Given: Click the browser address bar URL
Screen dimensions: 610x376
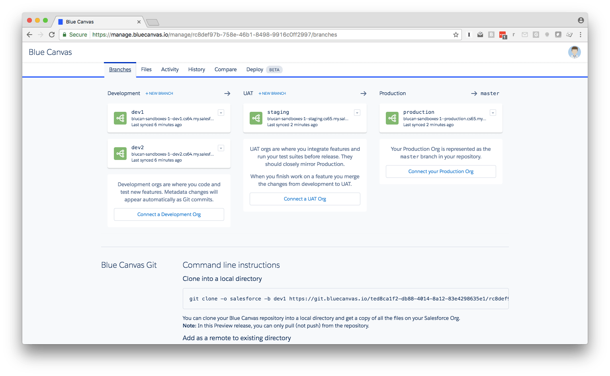Looking at the screenshot, I should pyautogui.click(x=215, y=35).
